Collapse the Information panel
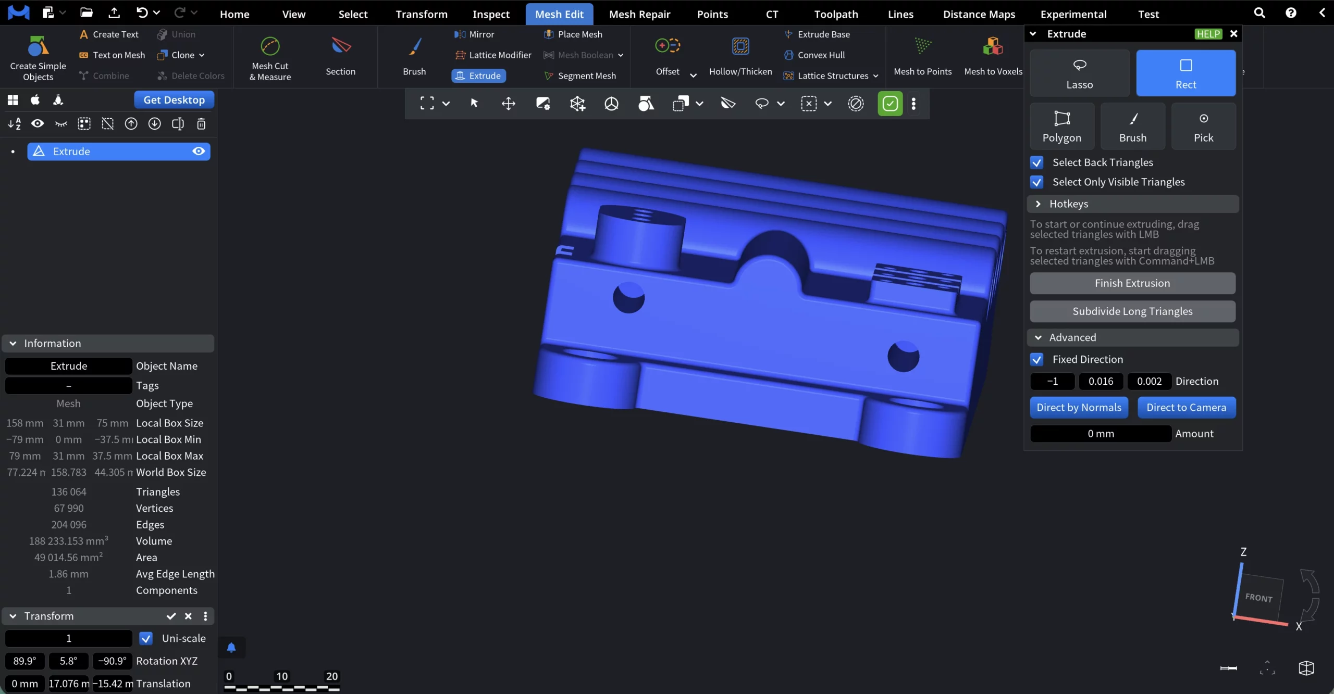This screenshot has height=694, width=1334. tap(12, 343)
